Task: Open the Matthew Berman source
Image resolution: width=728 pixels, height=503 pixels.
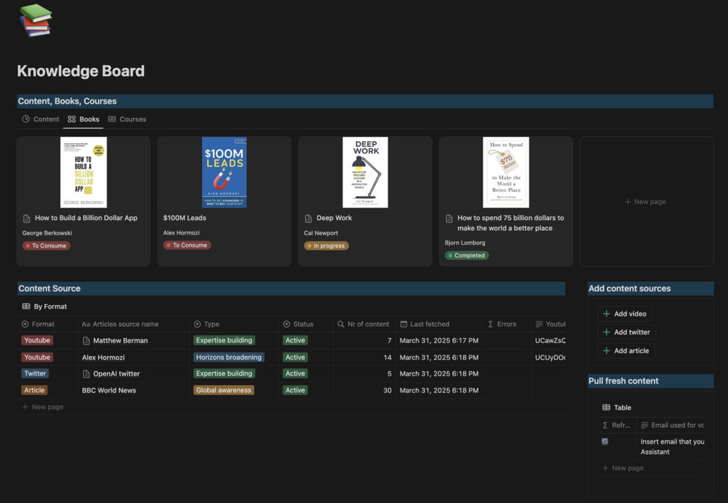Action: pyautogui.click(x=120, y=341)
